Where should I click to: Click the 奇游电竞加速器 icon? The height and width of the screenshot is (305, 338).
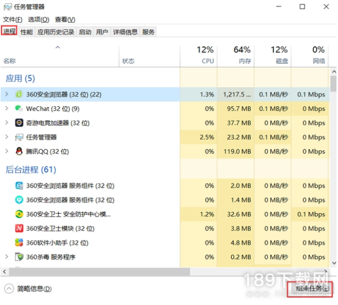coord(19,123)
